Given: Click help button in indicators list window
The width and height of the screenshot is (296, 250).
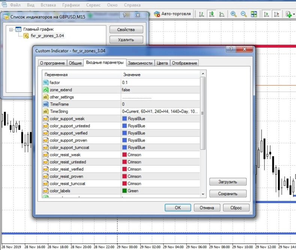Looking at the screenshot, I should coord(124,15).
